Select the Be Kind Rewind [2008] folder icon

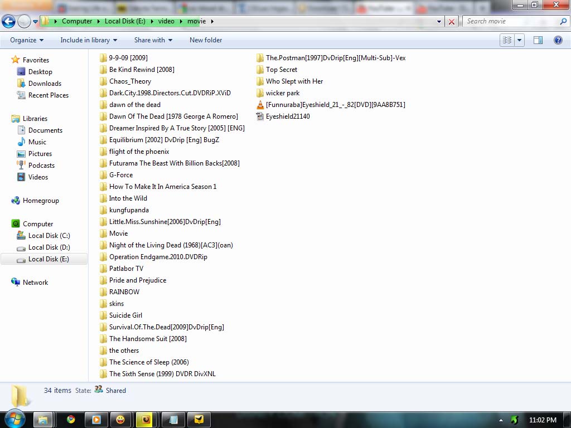[x=103, y=70]
